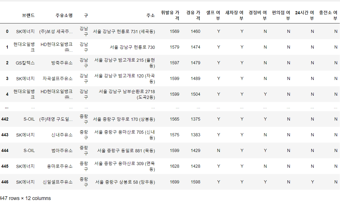Click gasoline price 1569
This screenshot has height=202, width=340.
click(x=175, y=31)
